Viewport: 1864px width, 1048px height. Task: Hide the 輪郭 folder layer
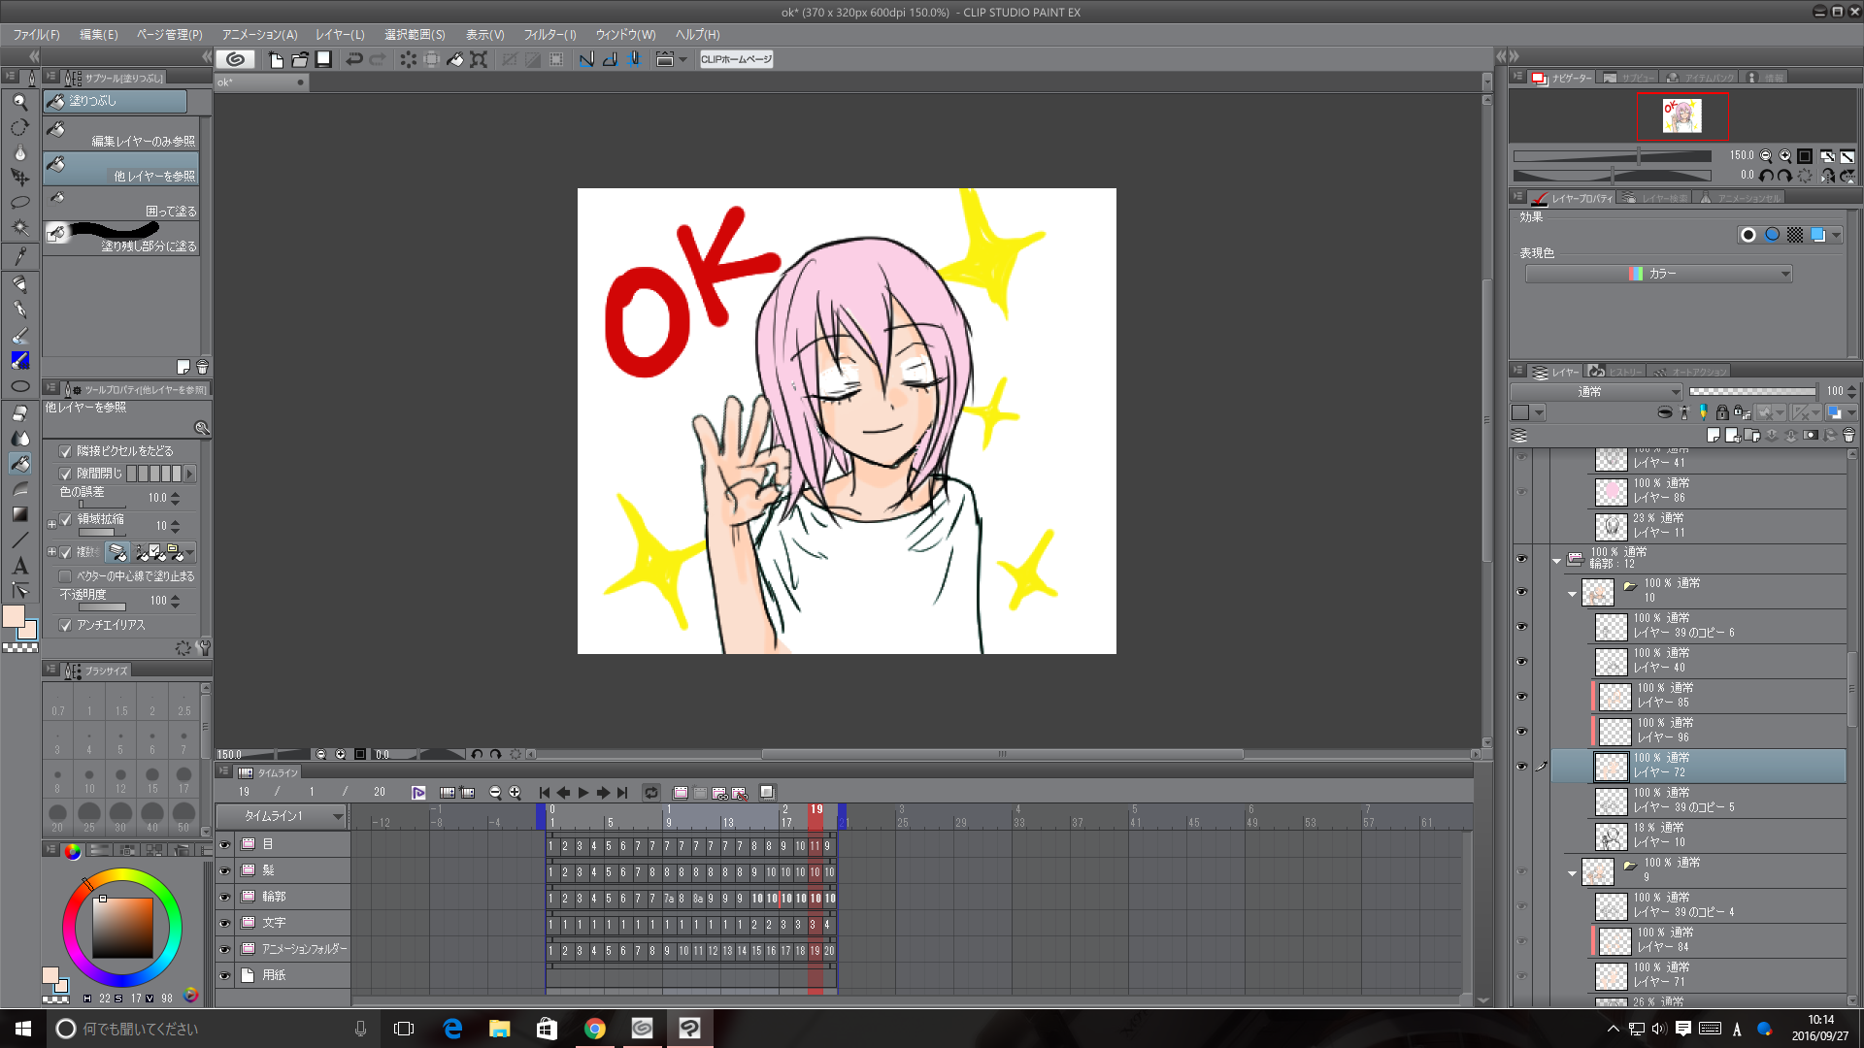tap(1521, 558)
